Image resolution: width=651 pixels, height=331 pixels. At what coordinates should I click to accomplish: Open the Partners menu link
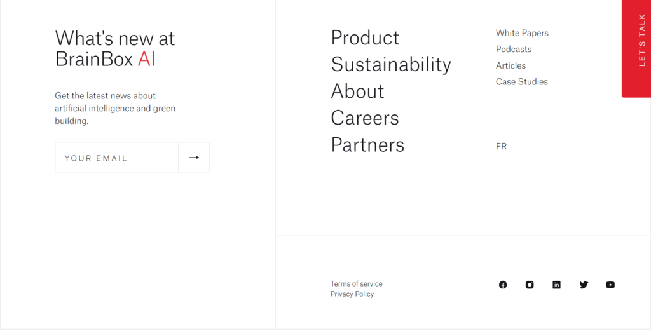367,145
